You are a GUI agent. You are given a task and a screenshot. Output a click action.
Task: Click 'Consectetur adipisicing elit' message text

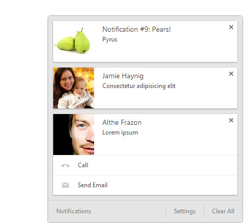139,86
